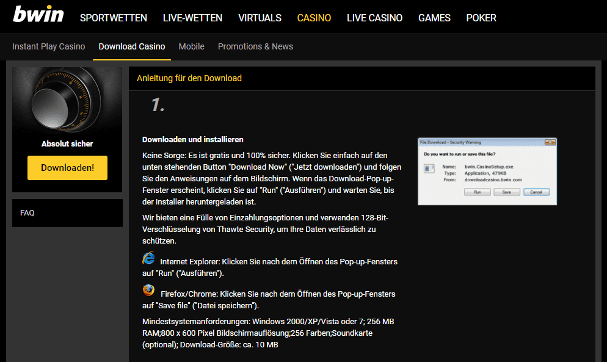Click the Thawte Security encryption paragraph

coord(265,229)
